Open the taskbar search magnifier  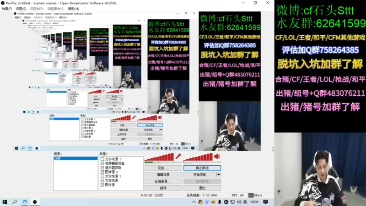(15, 202)
